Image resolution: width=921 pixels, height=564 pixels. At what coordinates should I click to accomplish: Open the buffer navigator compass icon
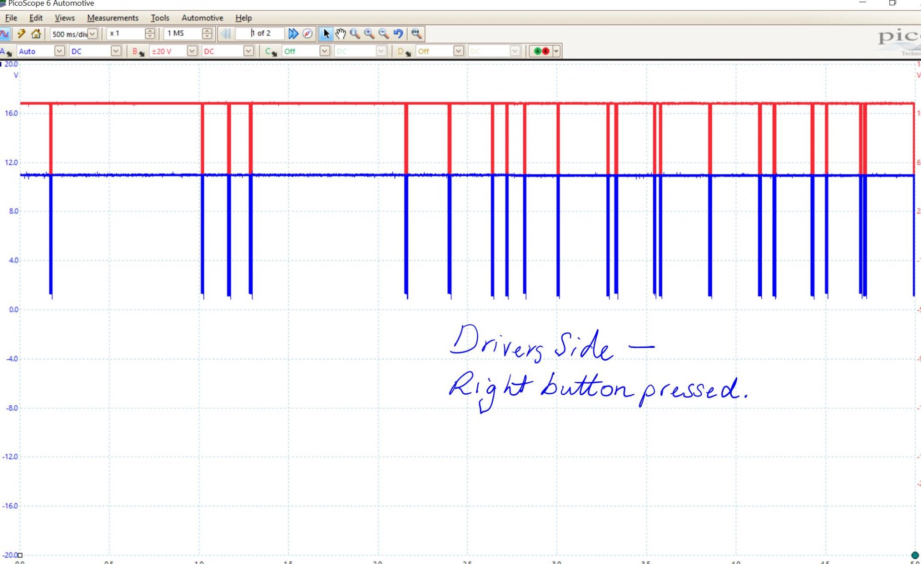[307, 34]
